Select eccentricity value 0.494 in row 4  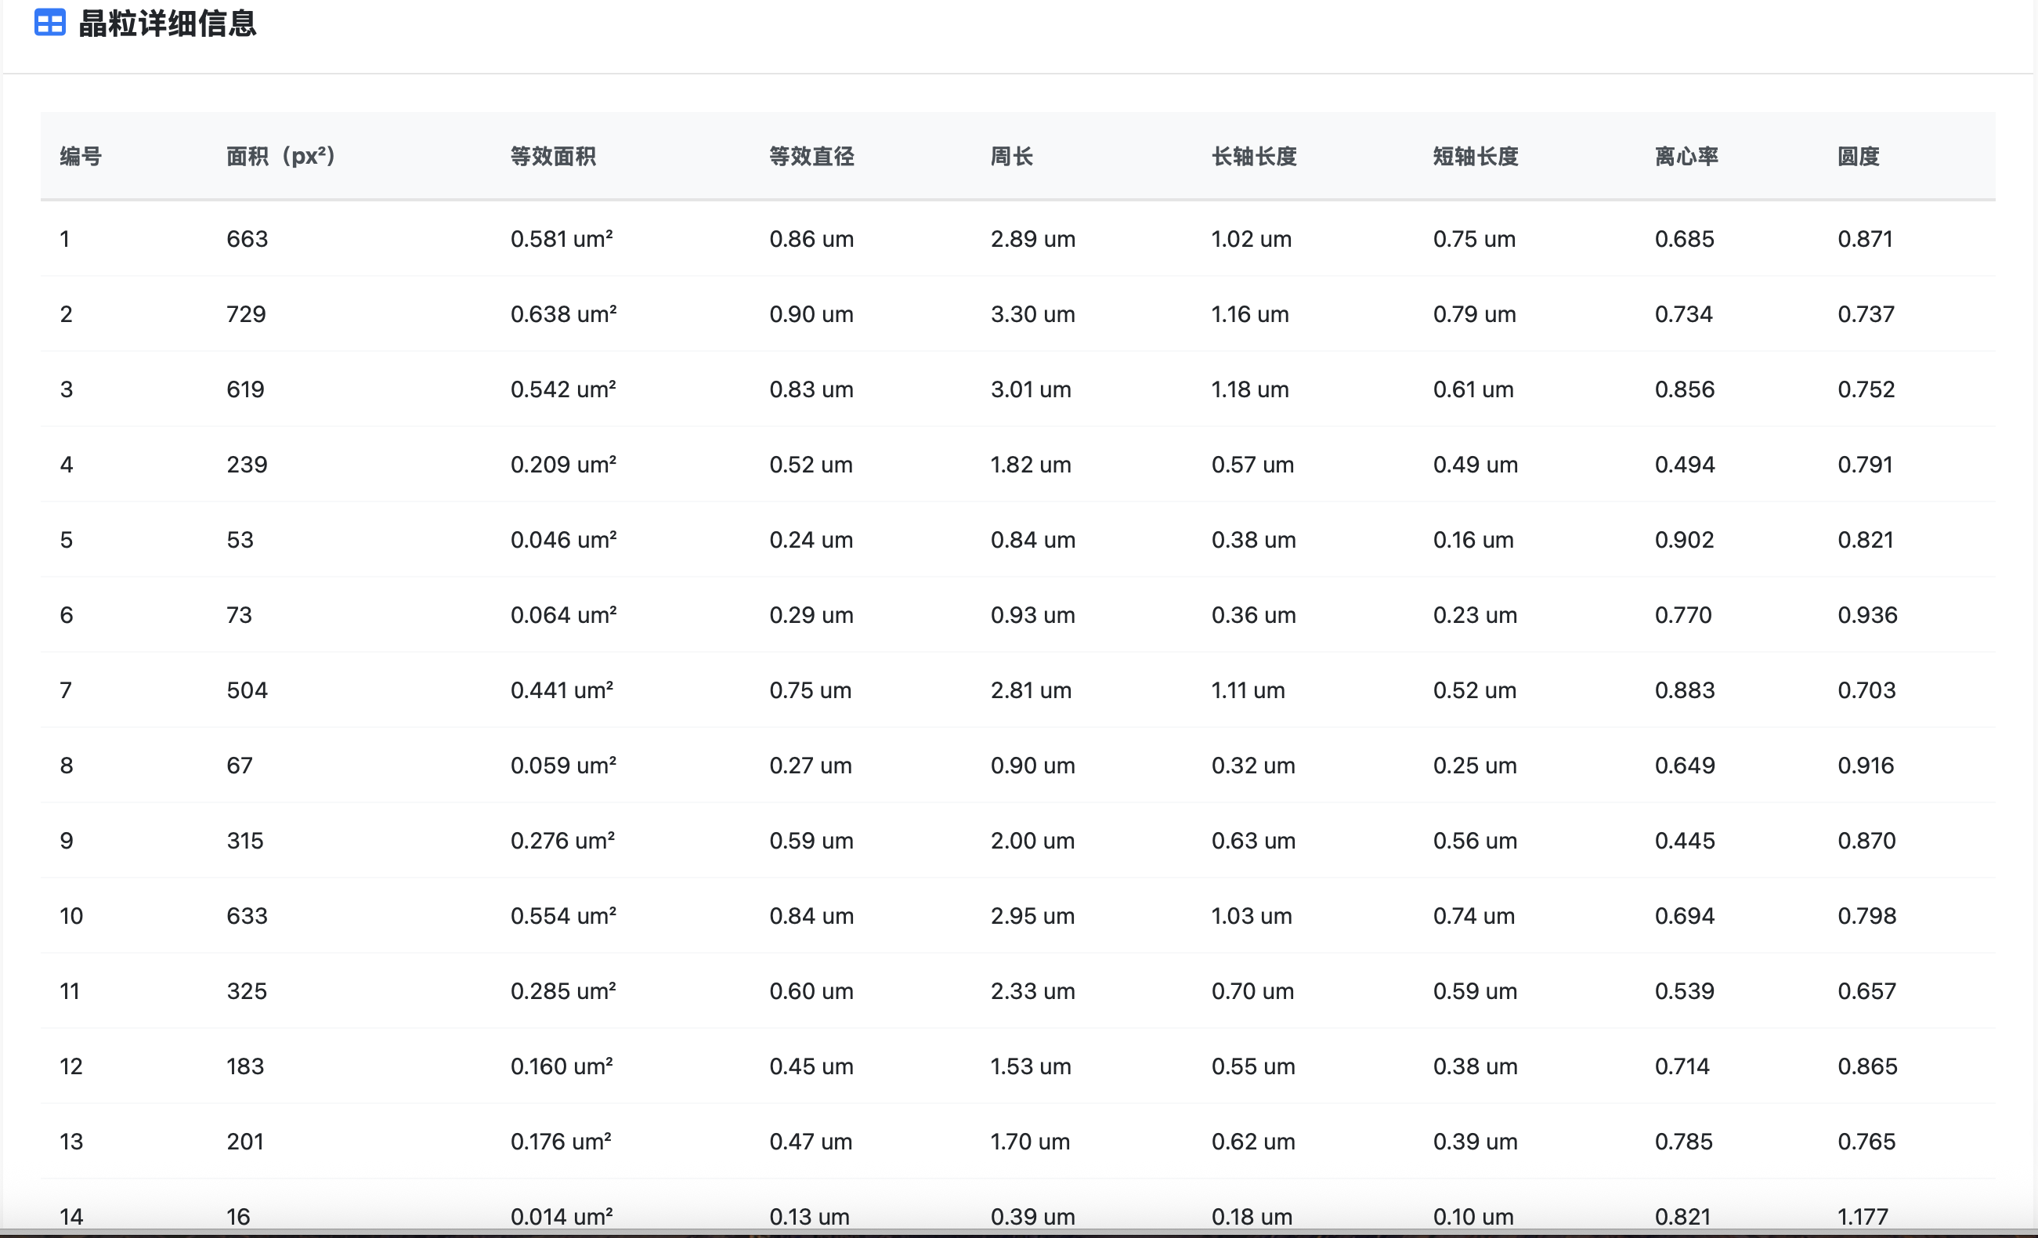(x=1684, y=465)
